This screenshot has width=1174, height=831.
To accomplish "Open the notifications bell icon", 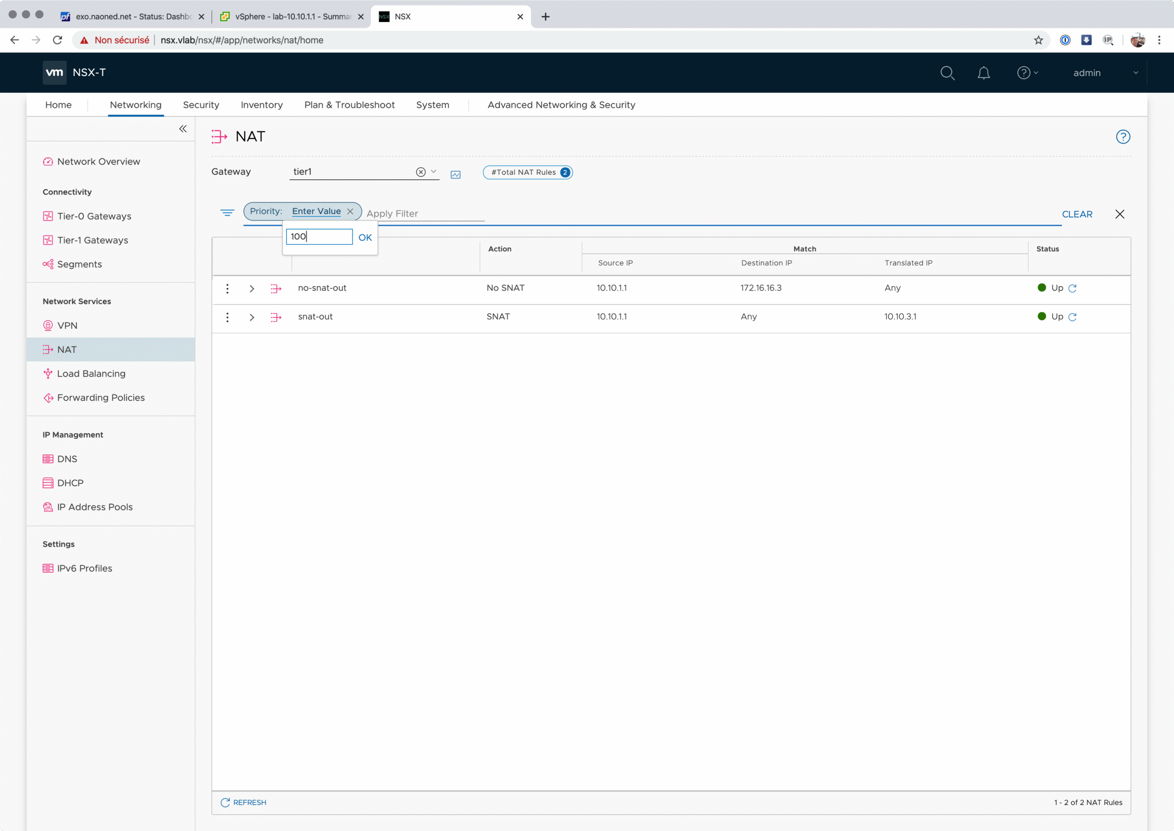I will pos(983,72).
